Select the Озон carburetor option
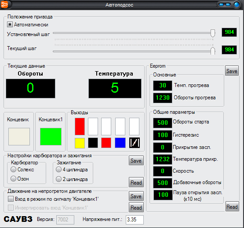Image resolution: width=244 pixels, height=228 pixels. click(x=13, y=178)
